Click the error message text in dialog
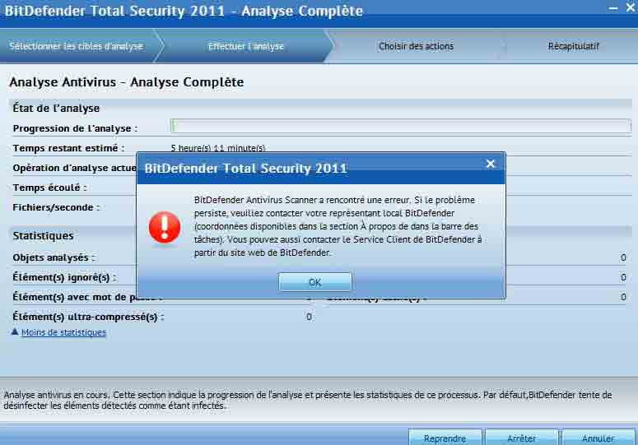The image size is (638, 445). (x=338, y=226)
